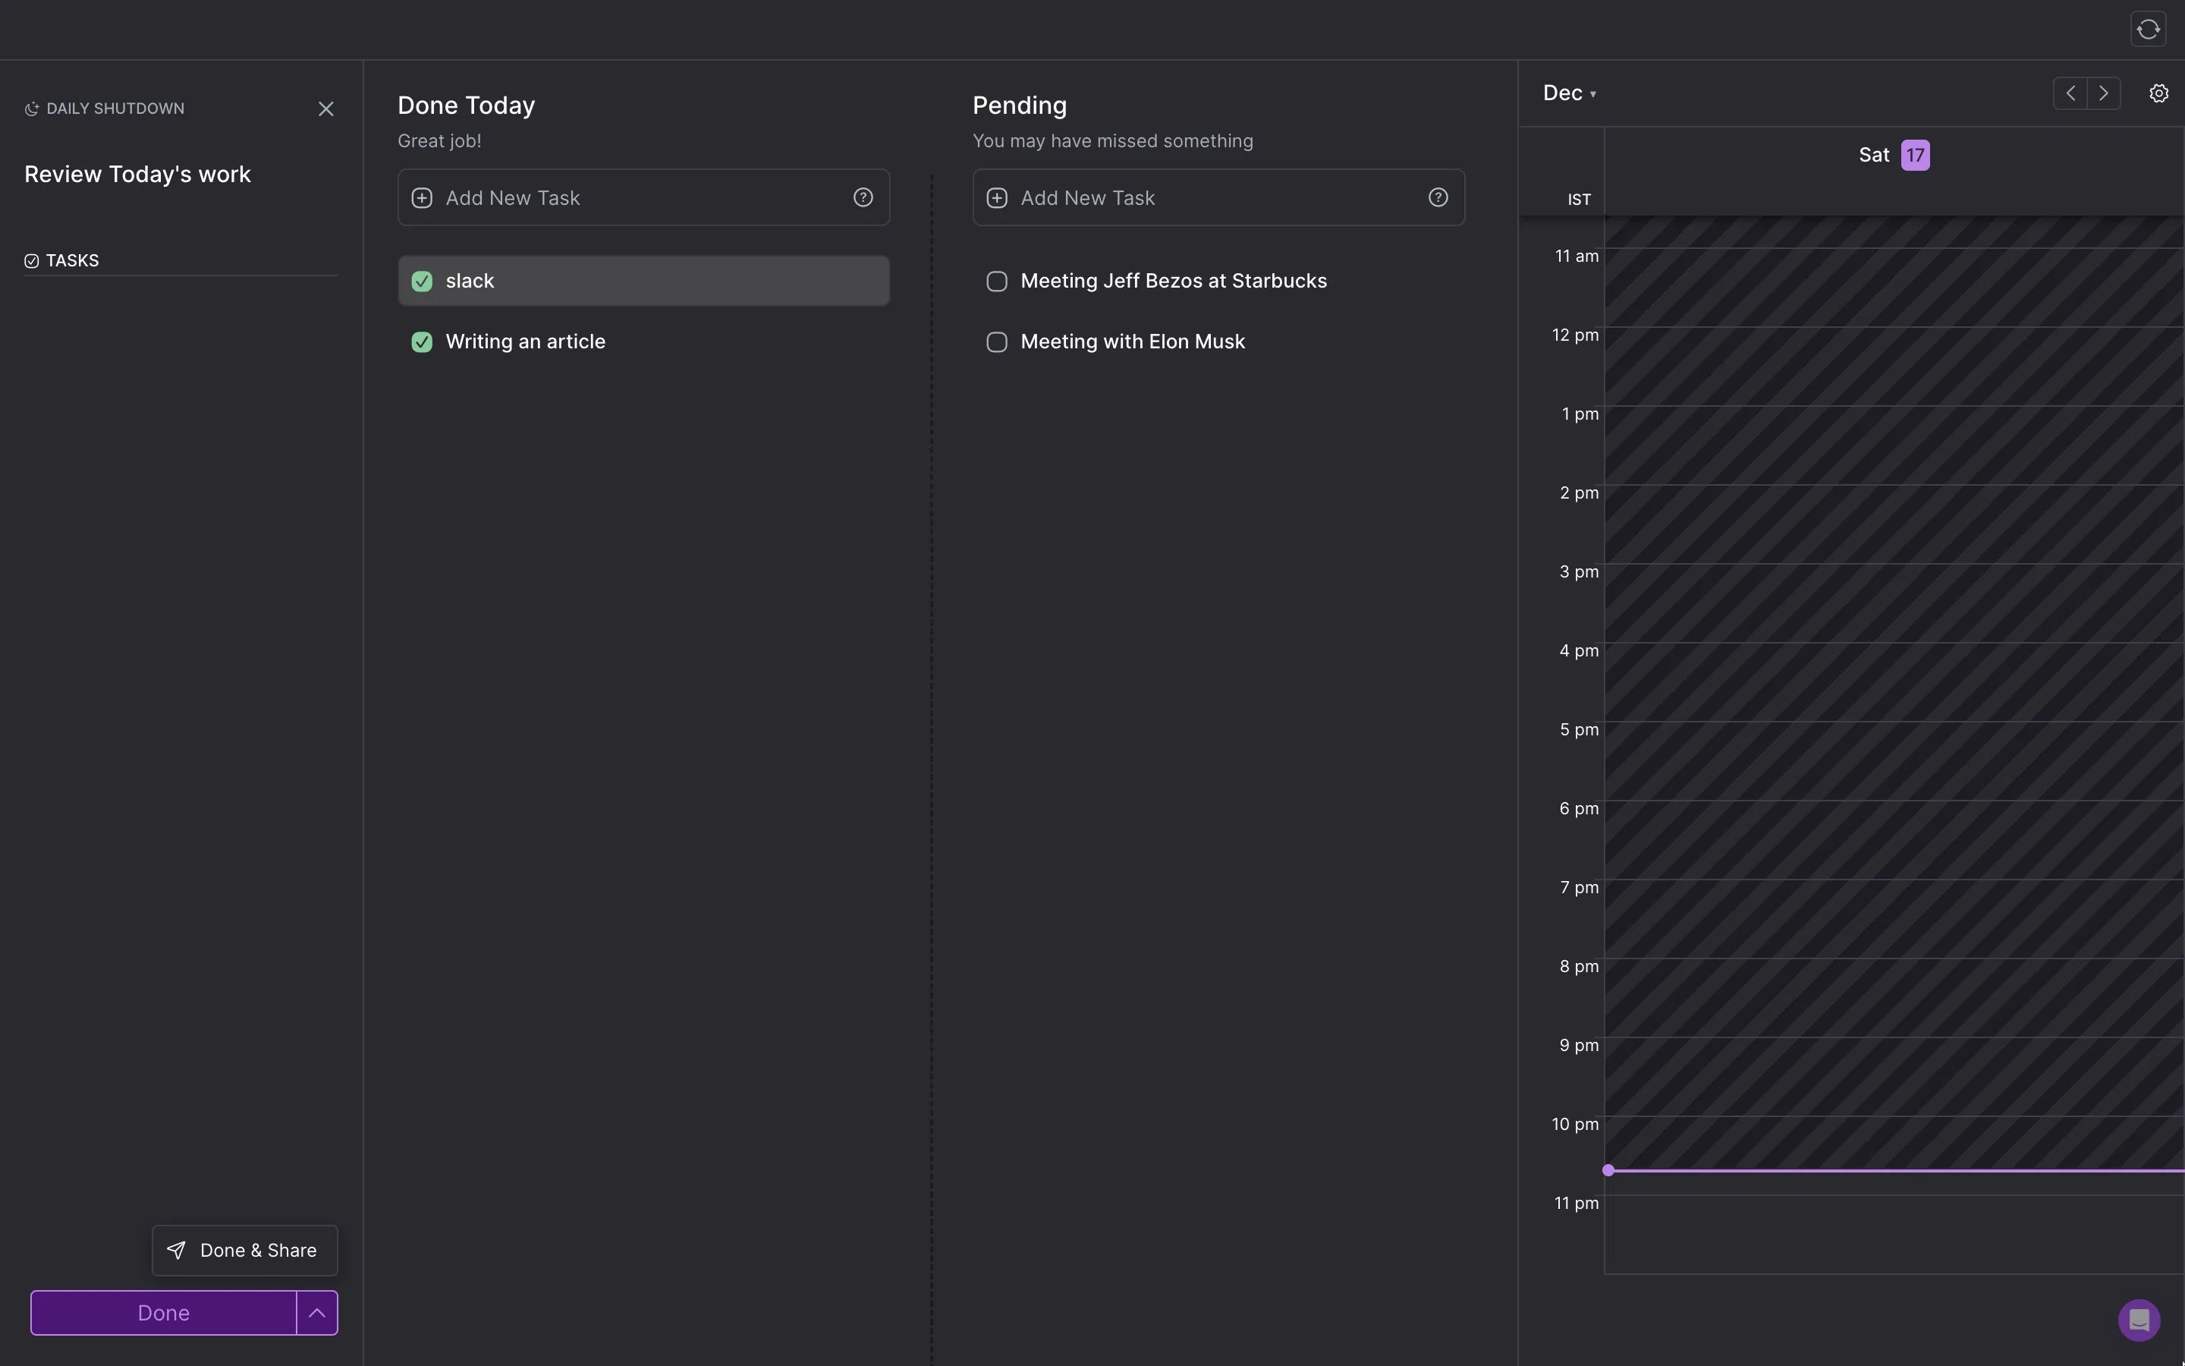The height and width of the screenshot is (1366, 2185).
Task: Click help icon in Done Today task field
Action: 863,197
